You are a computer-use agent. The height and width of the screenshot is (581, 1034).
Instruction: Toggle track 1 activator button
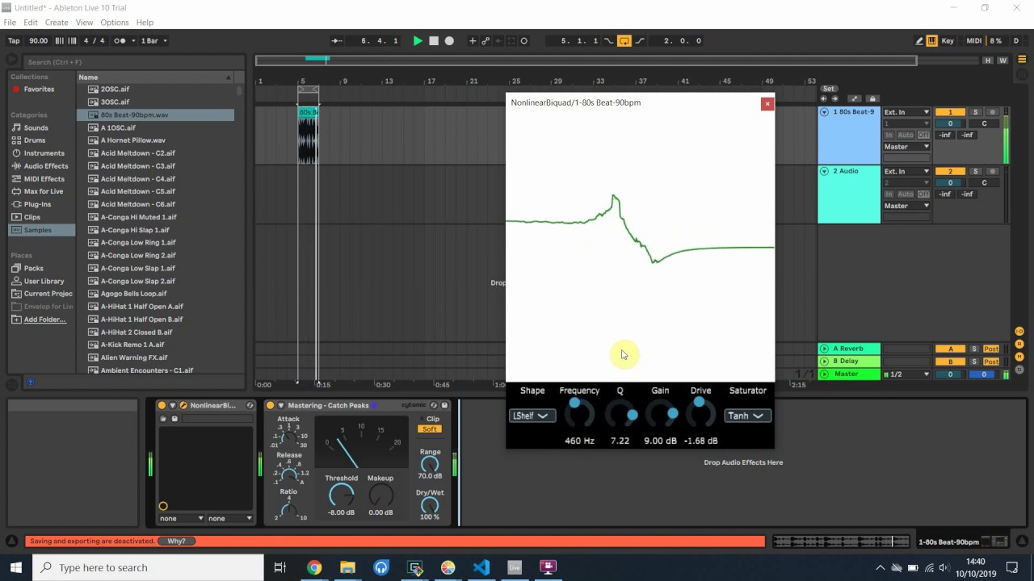pyautogui.click(x=950, y=112)
